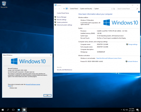The height and width of the screenshot is (112, 141).
Task: Open Security and Maintenance
Action: 65,70
